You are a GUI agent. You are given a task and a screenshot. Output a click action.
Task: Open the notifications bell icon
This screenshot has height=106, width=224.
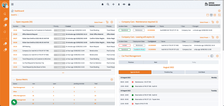tap(102, 4)
